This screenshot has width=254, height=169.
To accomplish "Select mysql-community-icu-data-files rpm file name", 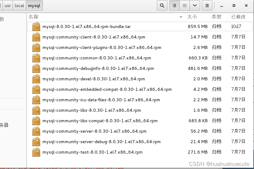I will click(101, 100).
